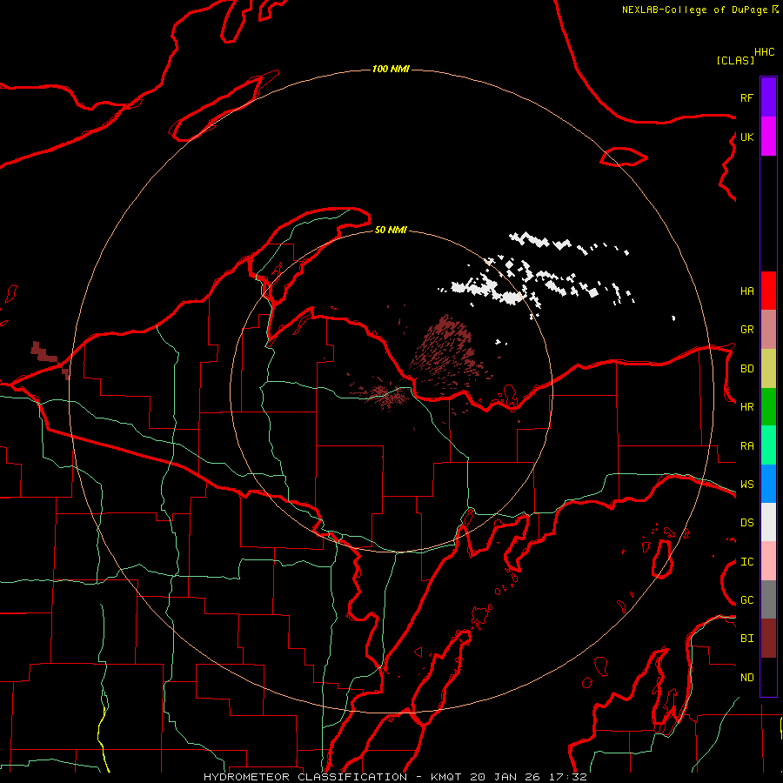The image size is (783, 783).
Task: Click the HA legend label
Action: (x=746, y=291)
